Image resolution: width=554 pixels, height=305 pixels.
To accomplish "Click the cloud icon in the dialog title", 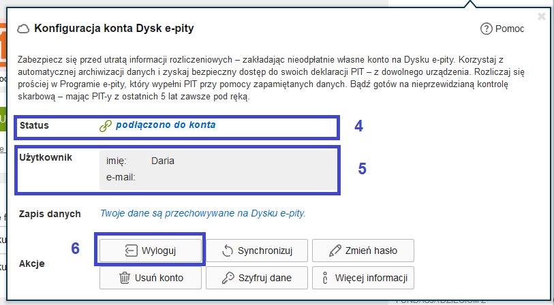I will [24, 29].
